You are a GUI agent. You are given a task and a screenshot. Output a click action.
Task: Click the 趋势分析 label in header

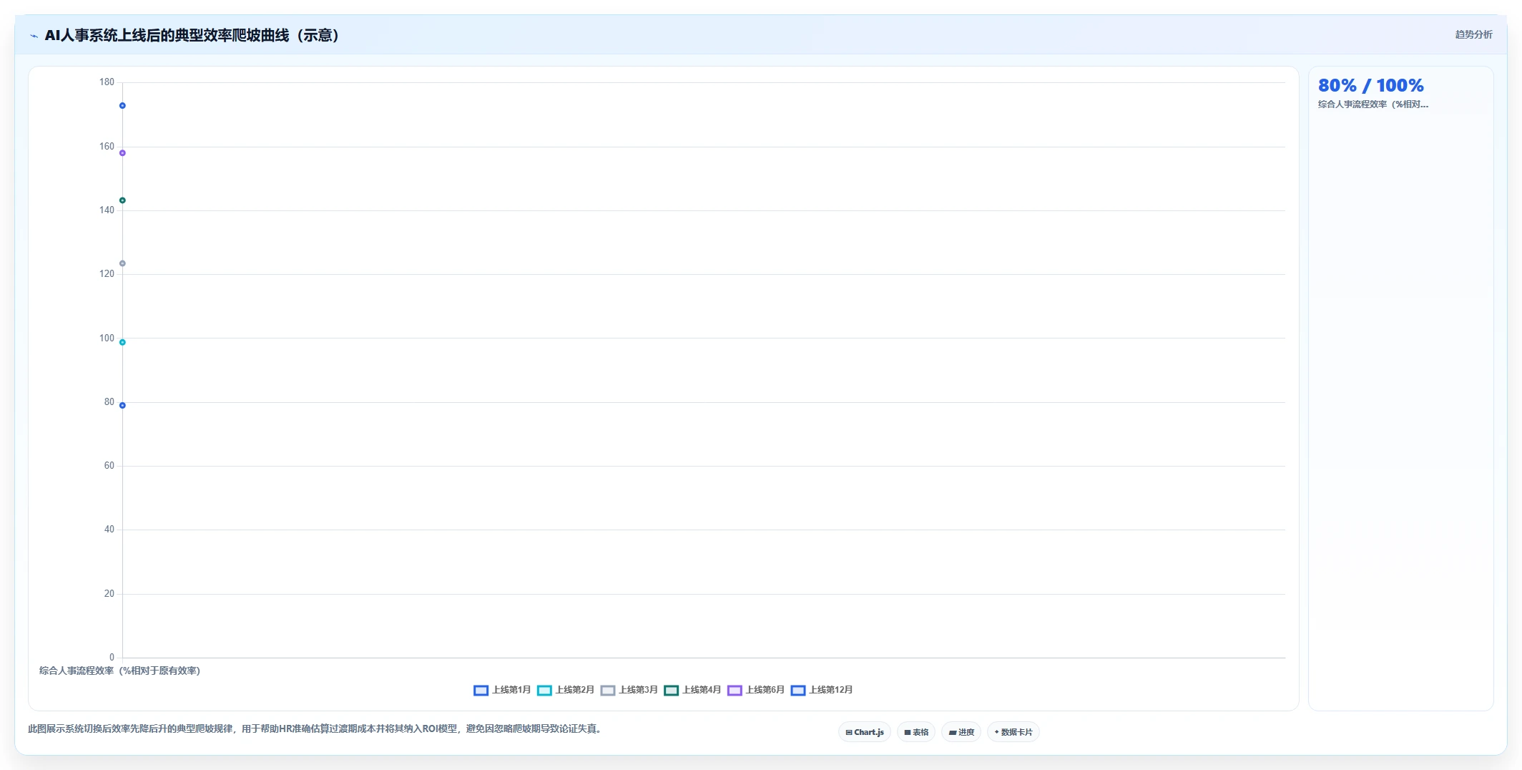[1473, 34]
